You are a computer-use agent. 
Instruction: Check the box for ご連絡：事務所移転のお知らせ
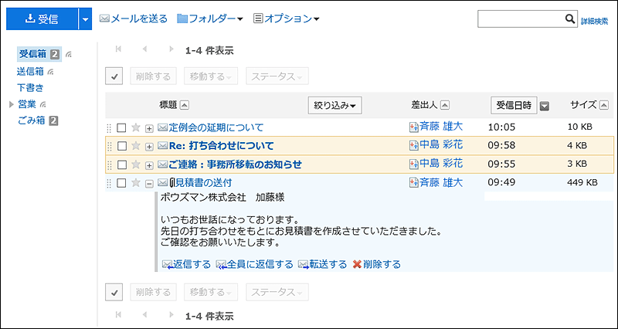(122, 164)
